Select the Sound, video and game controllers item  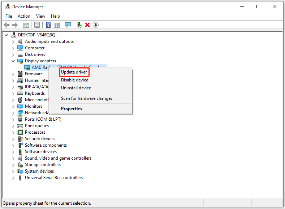(x=58, y=158)
